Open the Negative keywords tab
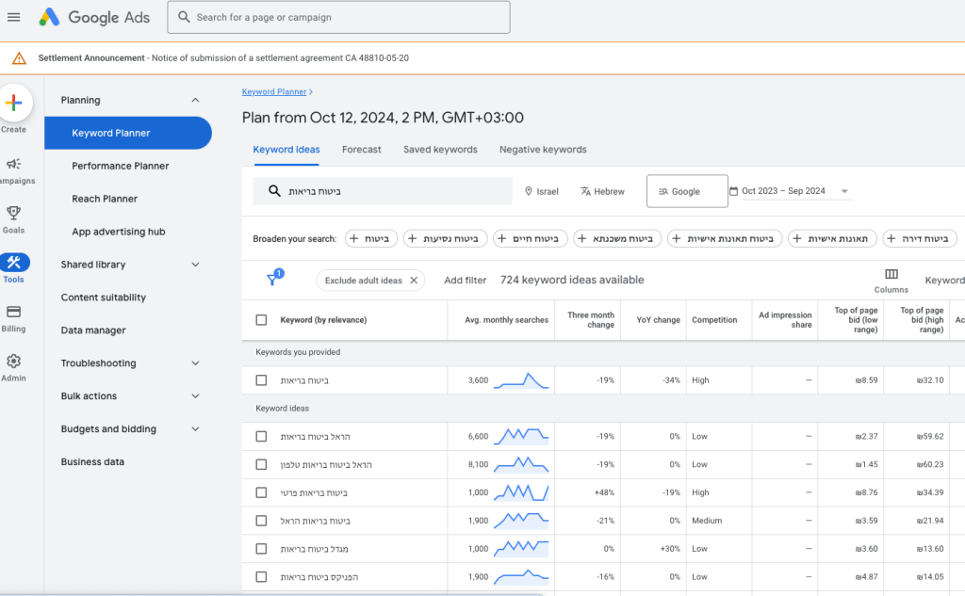 click(x=543, y=150)
